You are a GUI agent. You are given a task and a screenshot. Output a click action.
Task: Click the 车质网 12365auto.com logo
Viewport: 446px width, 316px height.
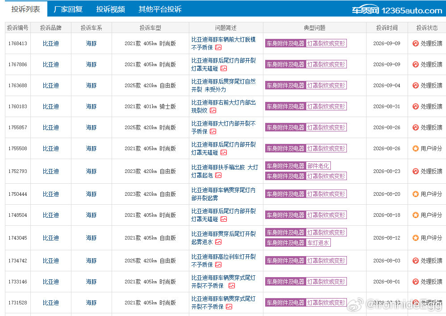397,10
